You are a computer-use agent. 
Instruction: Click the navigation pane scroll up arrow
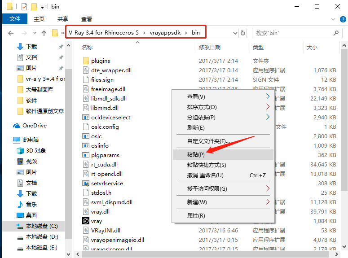pyautogui.click(x=69, y=45)
